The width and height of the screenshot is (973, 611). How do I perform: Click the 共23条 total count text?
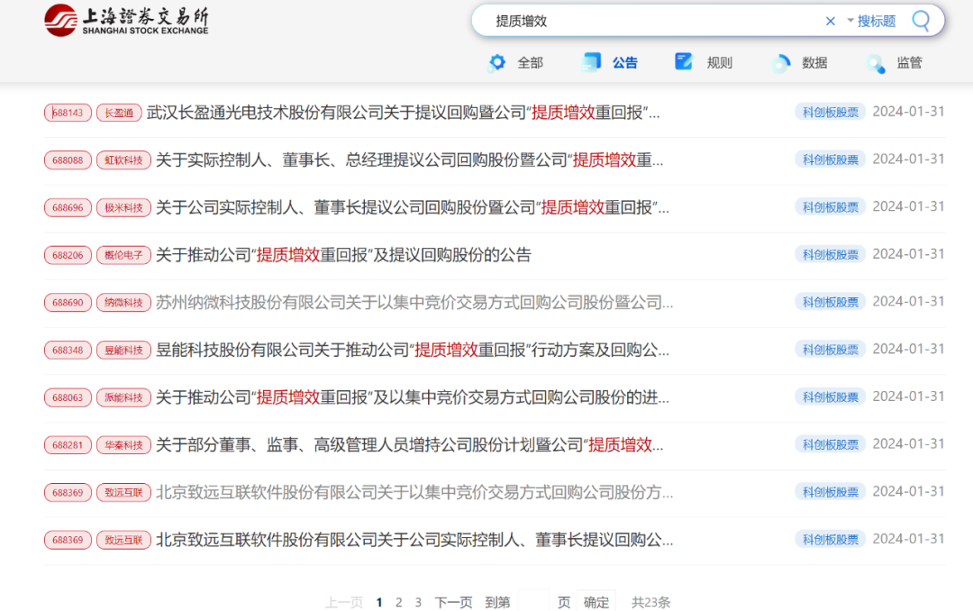click(651, 602)
